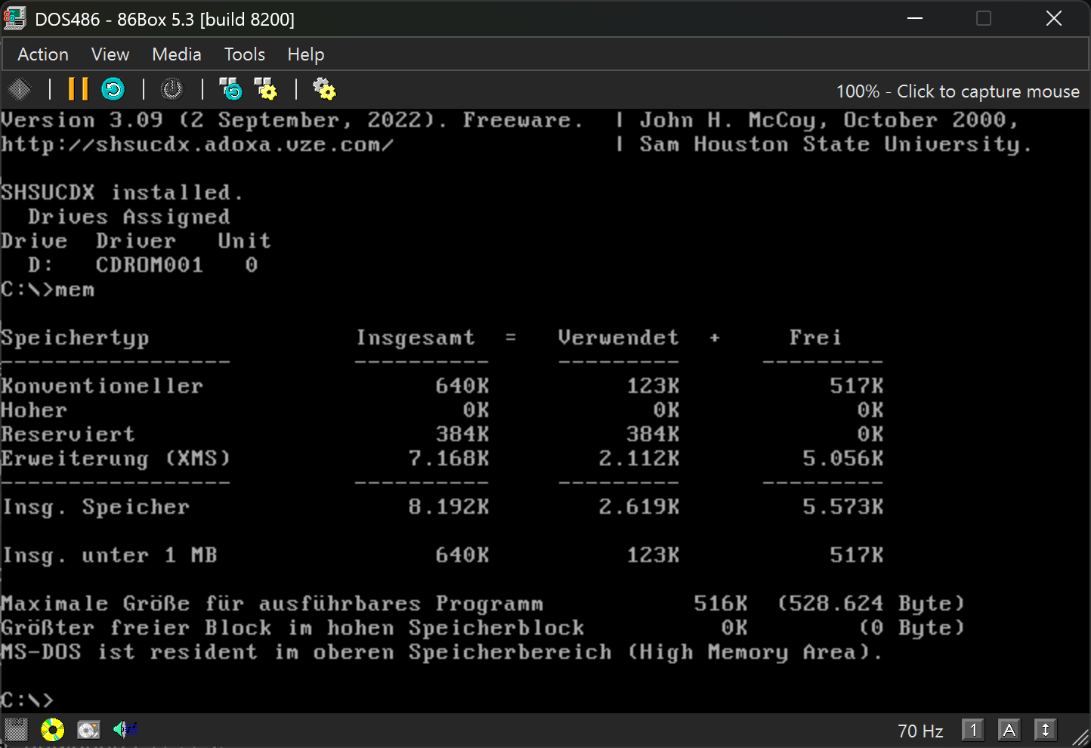Image resolution: width=1091 pixels, height=748 pixels.
Task: Click the gray diamond toolbar icon
Action: click(19, 90)
